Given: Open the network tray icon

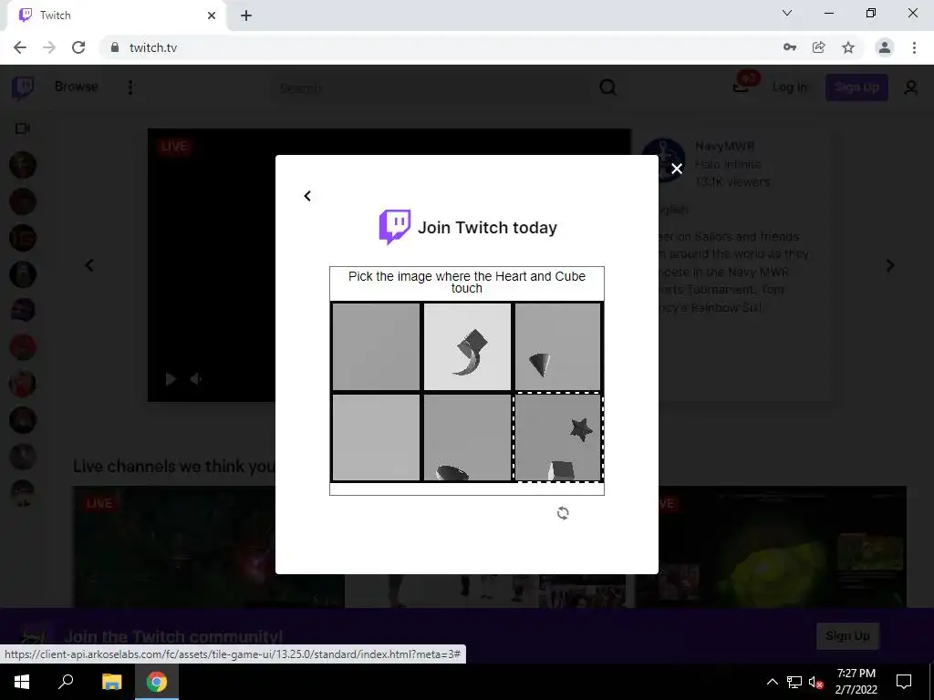Looking at the screenshot, I should pyautogui.click(x=794, y=682).
